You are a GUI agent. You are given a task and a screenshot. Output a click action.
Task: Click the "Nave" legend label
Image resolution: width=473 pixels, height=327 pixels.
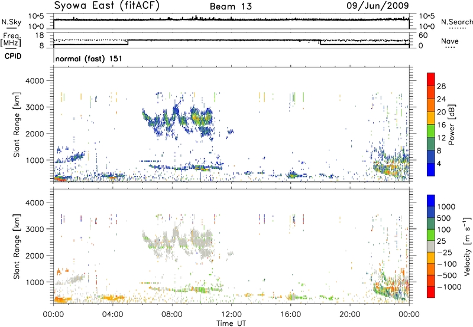[450, 41]
